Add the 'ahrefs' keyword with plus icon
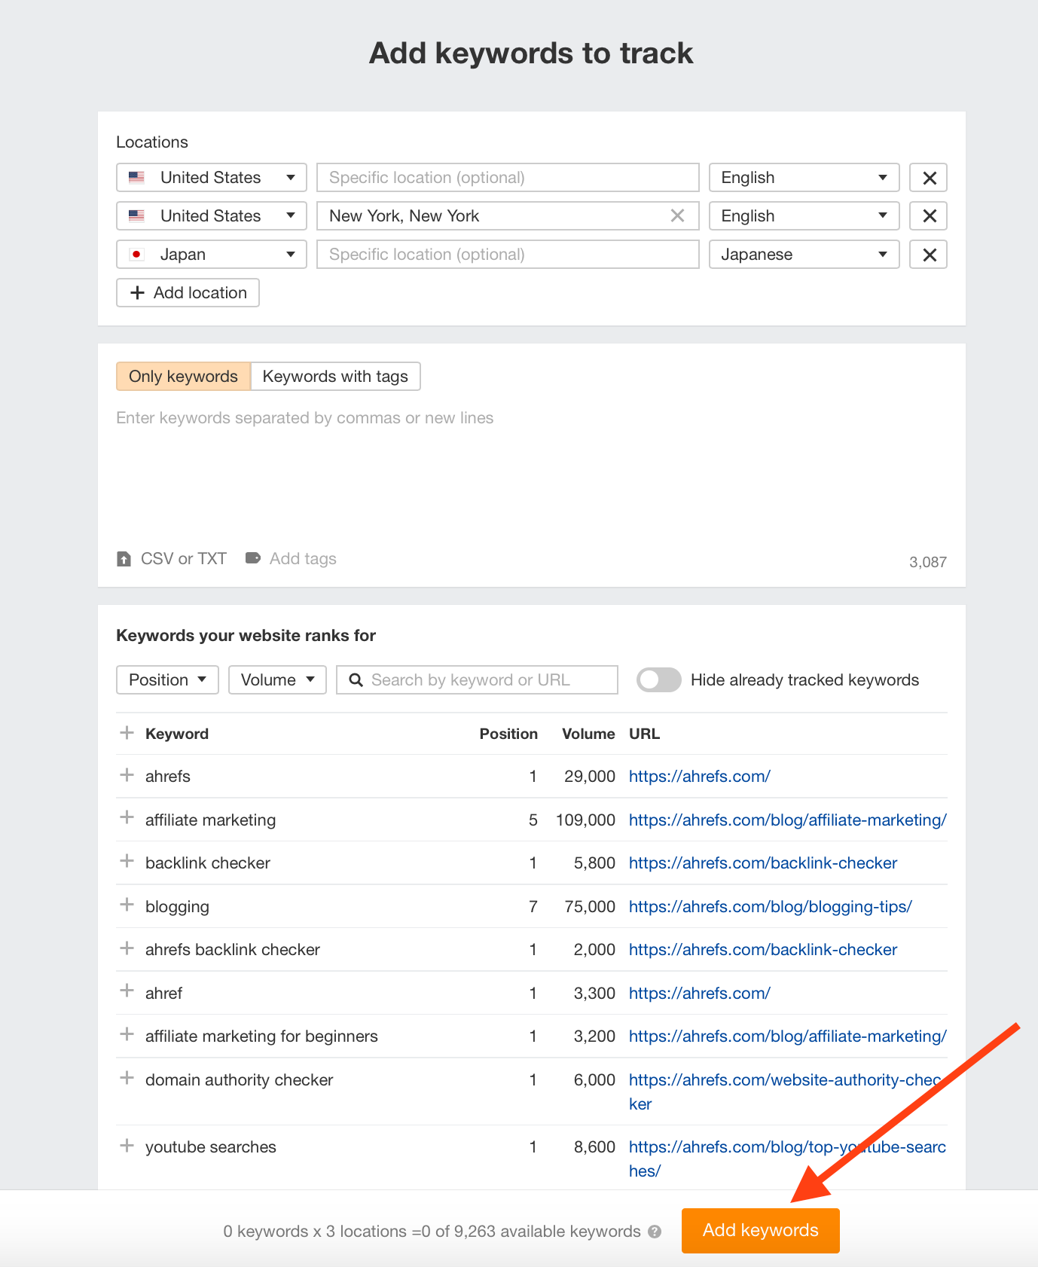 [x=127, y=775]
